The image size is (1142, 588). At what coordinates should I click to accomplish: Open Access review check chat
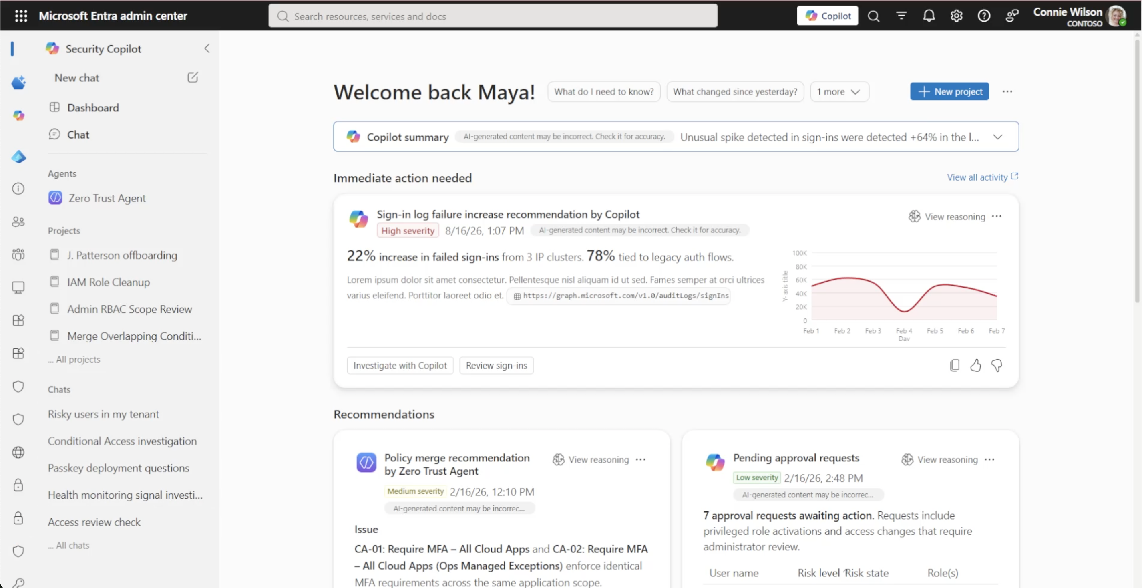pyautogui.click(x=94, y=522)
